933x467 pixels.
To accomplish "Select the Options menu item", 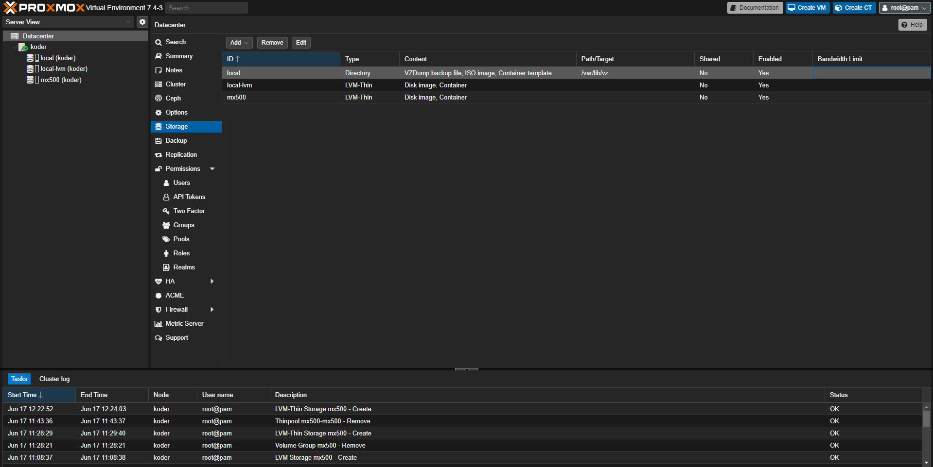I will [176, 113].
